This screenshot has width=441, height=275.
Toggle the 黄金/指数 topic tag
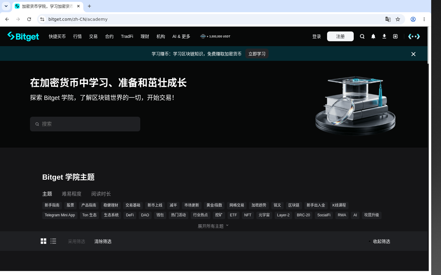[214, 205]
